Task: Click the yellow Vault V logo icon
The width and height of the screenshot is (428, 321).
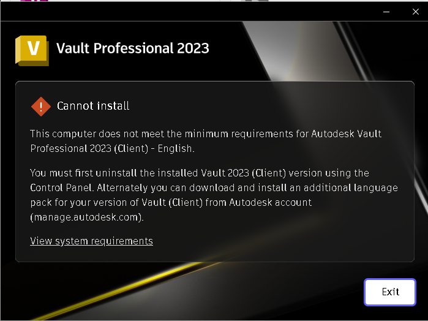Action: [32, 51]
